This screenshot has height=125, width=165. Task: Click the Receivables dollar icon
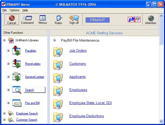(16, 64)
